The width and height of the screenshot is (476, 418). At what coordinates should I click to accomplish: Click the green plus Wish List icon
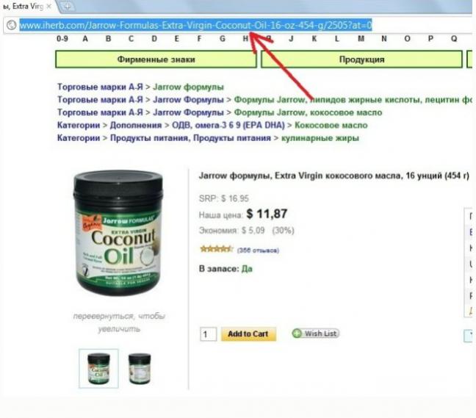tap(297, 334)
